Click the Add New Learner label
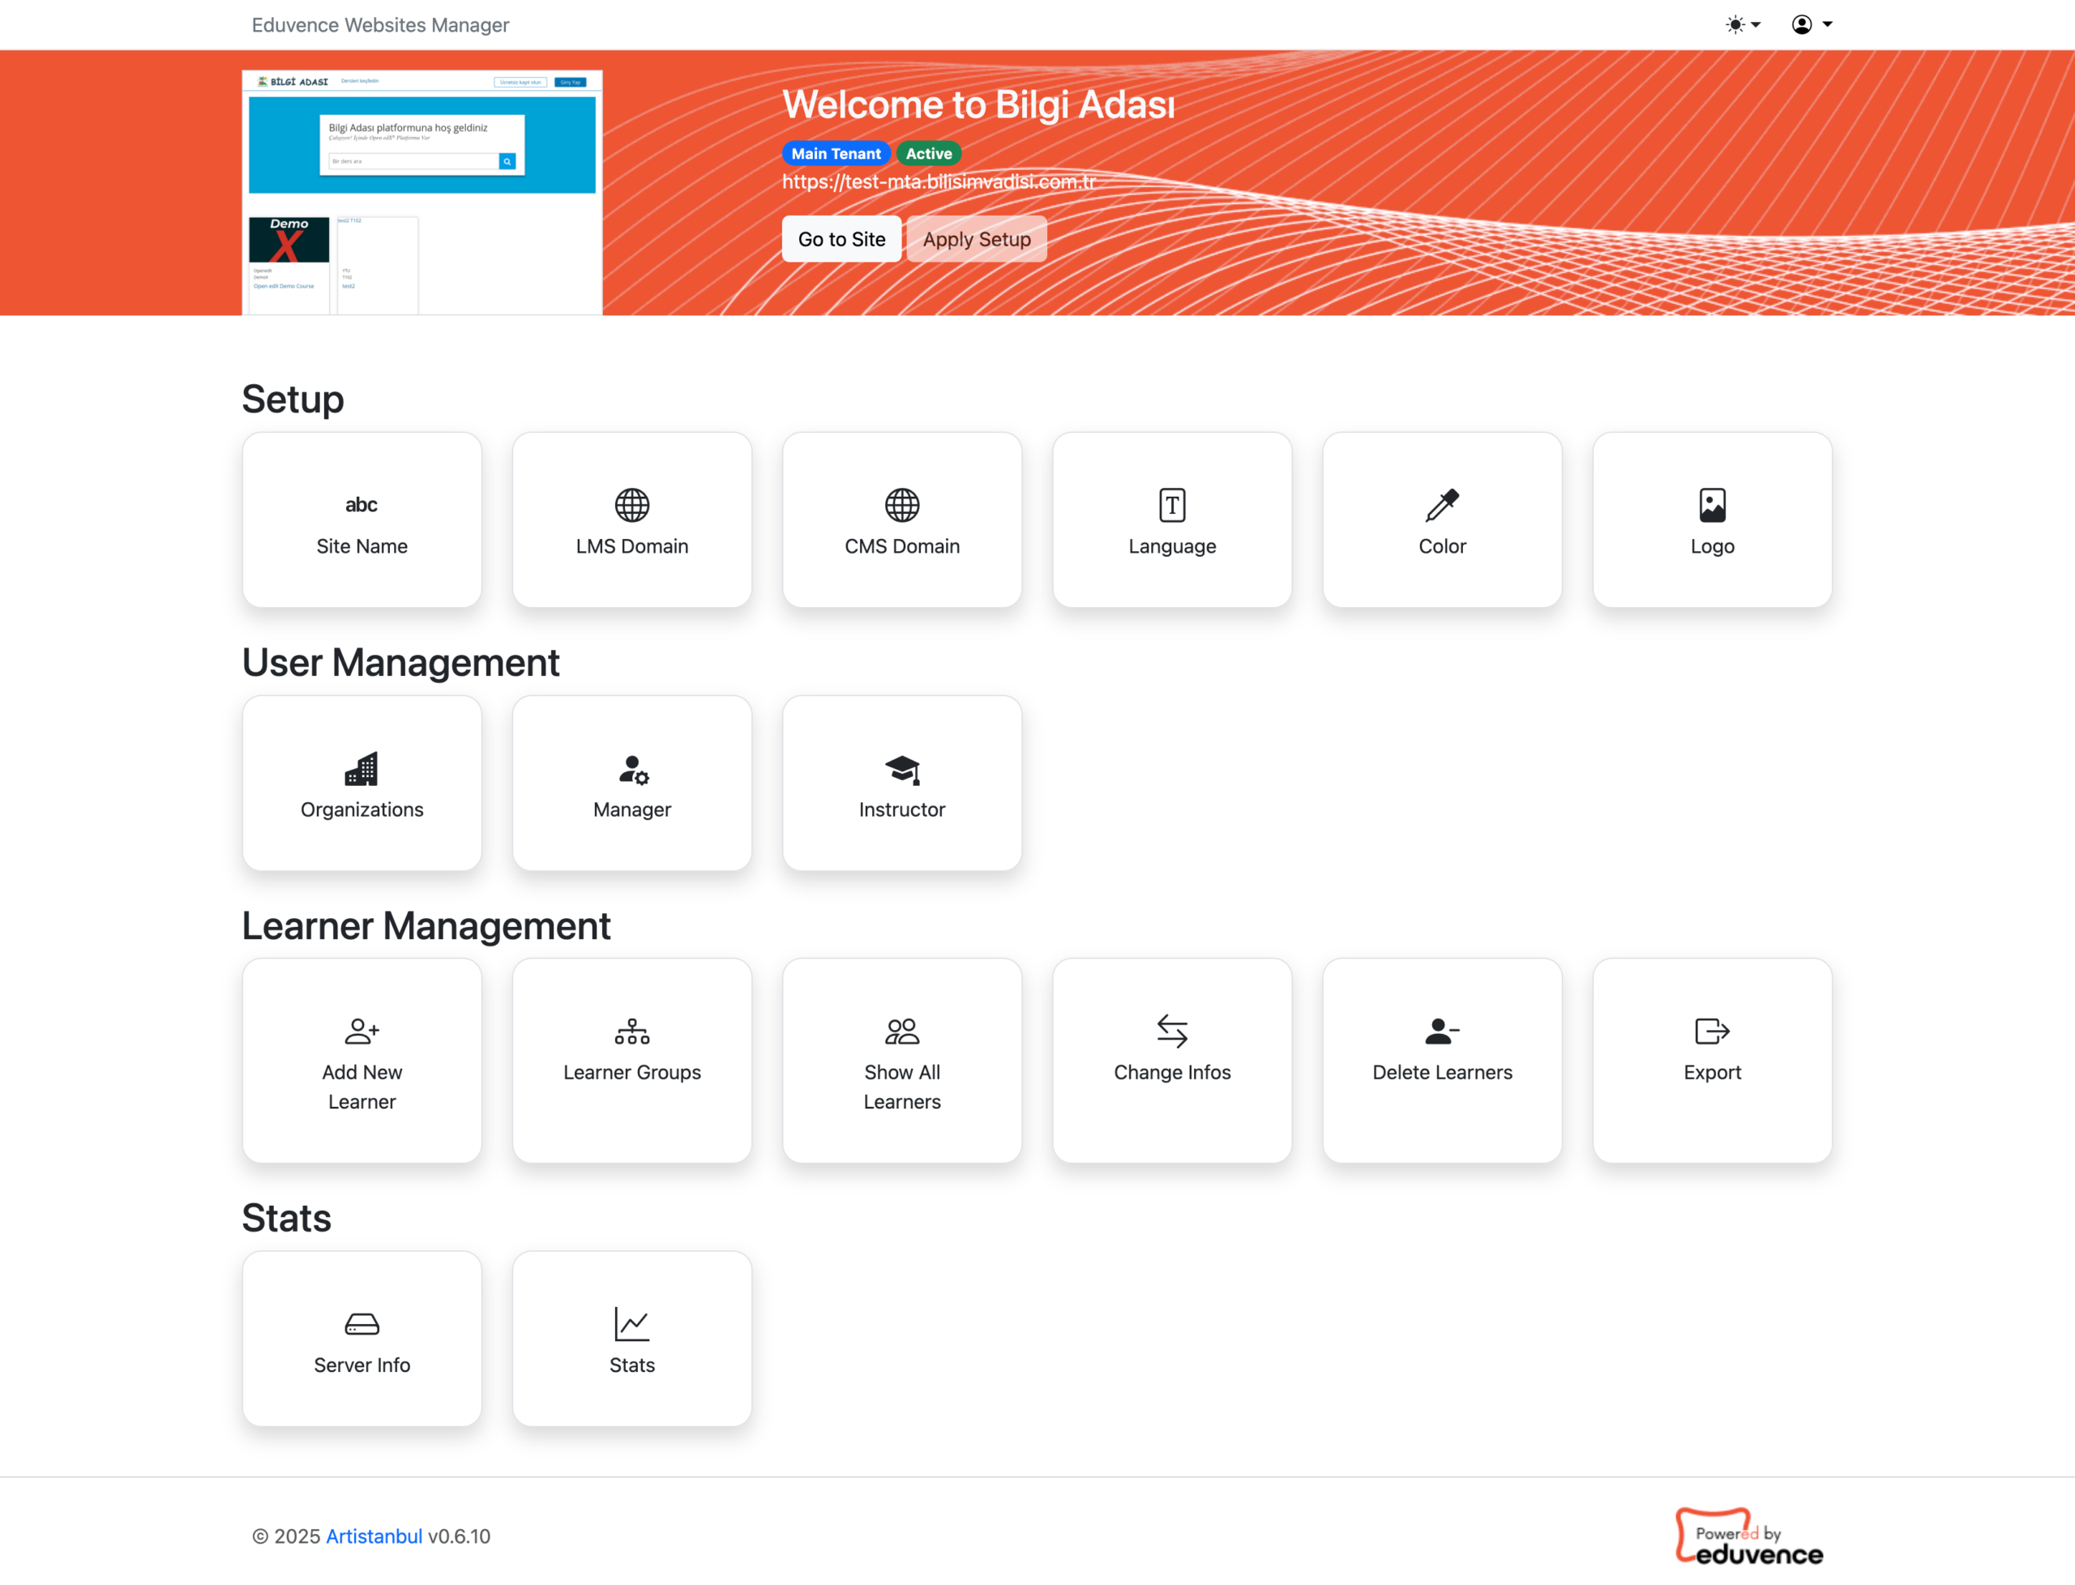The height and width of the screenshot is (1585, 2075). pyautogui.click(x=362, y=1087)
